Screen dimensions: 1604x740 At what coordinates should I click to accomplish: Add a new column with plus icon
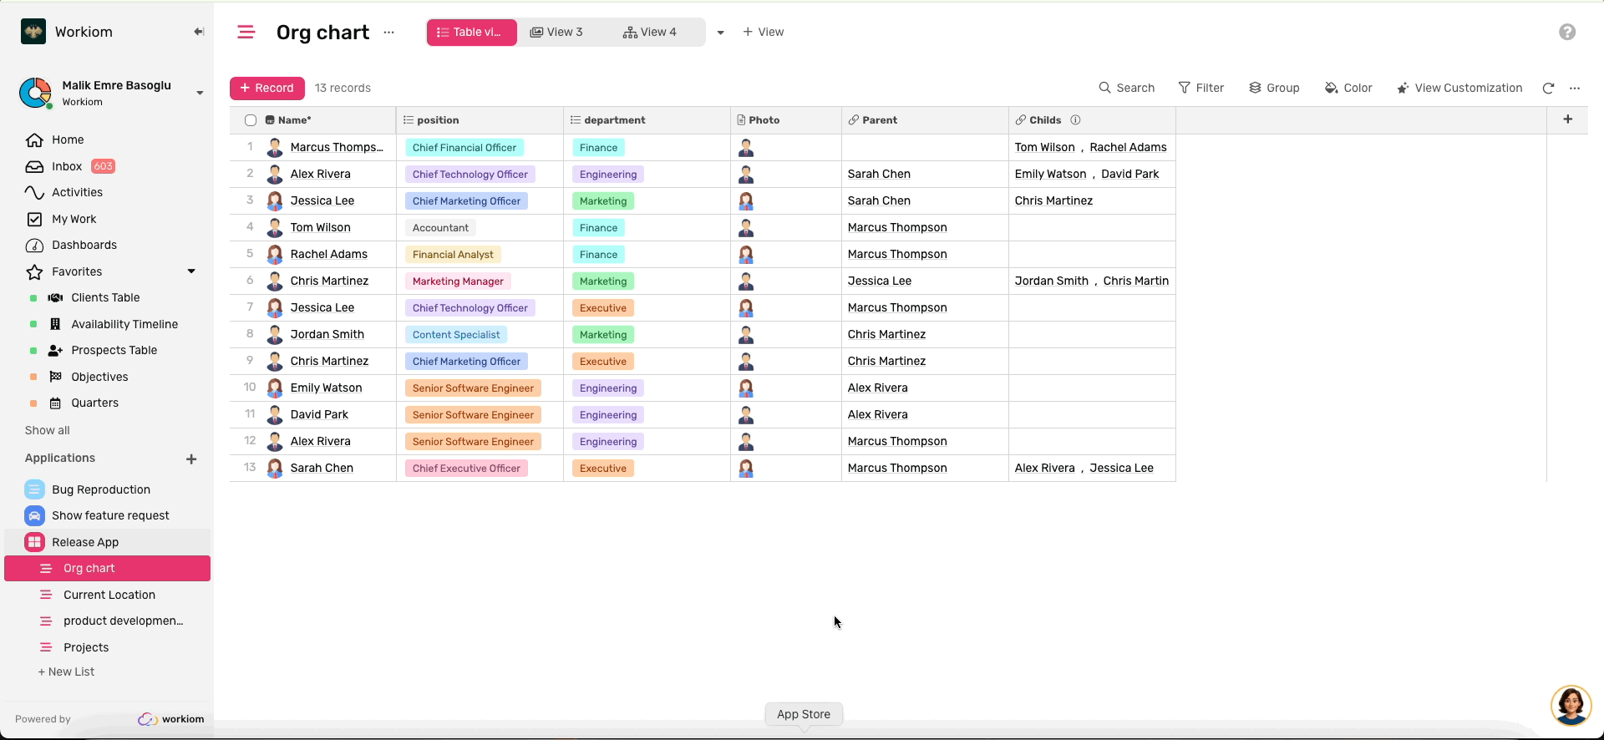click(x=1567, y=119)
